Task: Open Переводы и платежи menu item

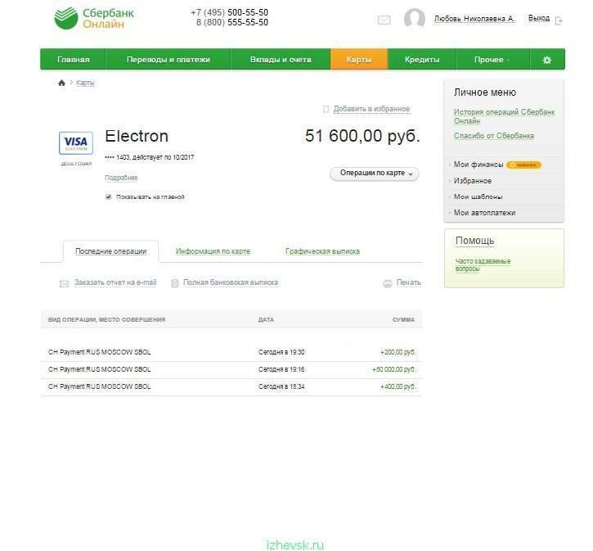Action: click(168, 60)
